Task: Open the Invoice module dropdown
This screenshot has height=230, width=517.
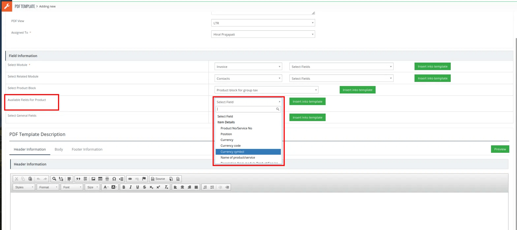Action: pyautogui.click(x=248, y=66)
